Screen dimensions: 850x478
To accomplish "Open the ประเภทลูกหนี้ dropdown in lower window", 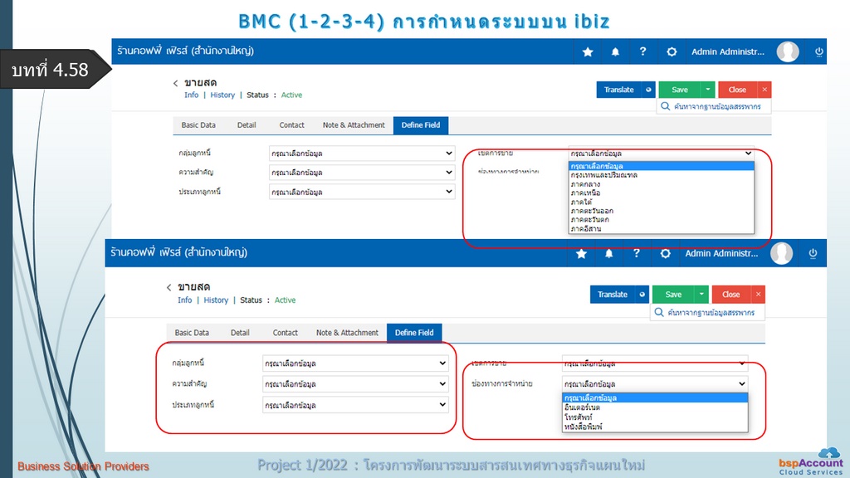I will 355,405.
